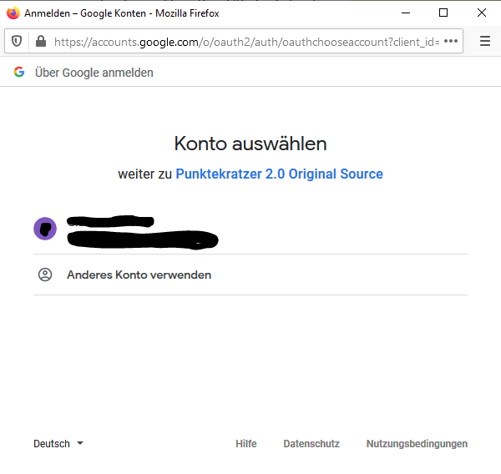Screen dimensions: 501x474
Task: Click the arrow next to Deutsch
Action: click(80, 444)
